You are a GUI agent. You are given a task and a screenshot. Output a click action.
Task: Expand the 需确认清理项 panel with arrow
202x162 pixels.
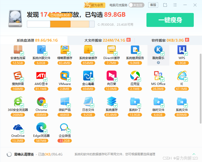[194, 154]
